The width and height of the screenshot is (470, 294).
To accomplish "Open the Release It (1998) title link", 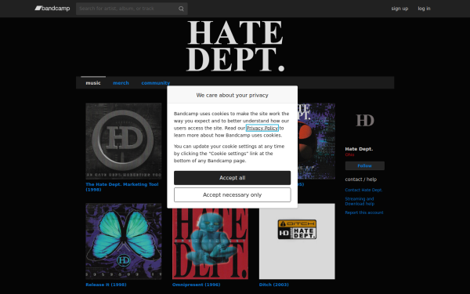I will [106, 285].
